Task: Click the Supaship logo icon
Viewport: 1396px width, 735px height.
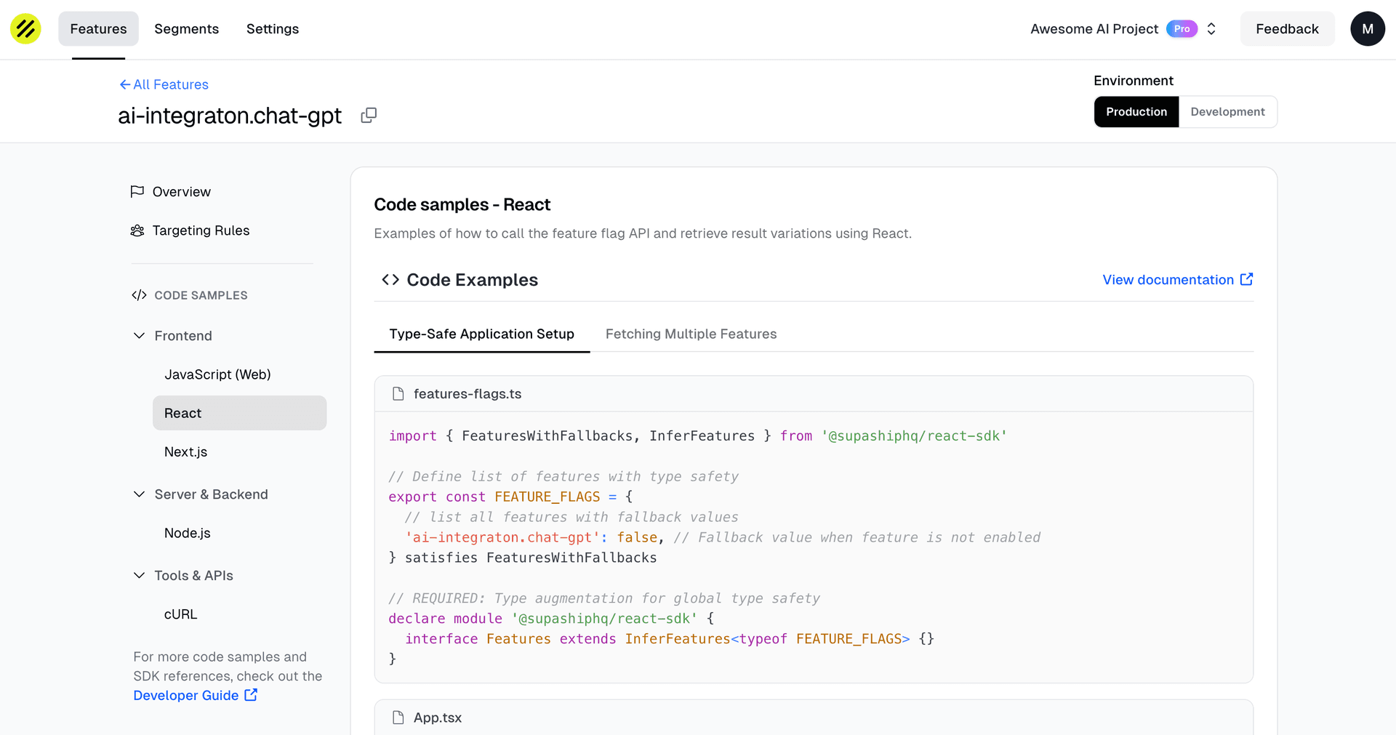Action: pos(25,28)
